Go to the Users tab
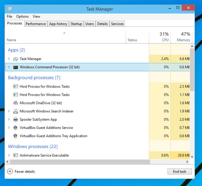Viewport: 202px width, 186px height. point(90,24)
